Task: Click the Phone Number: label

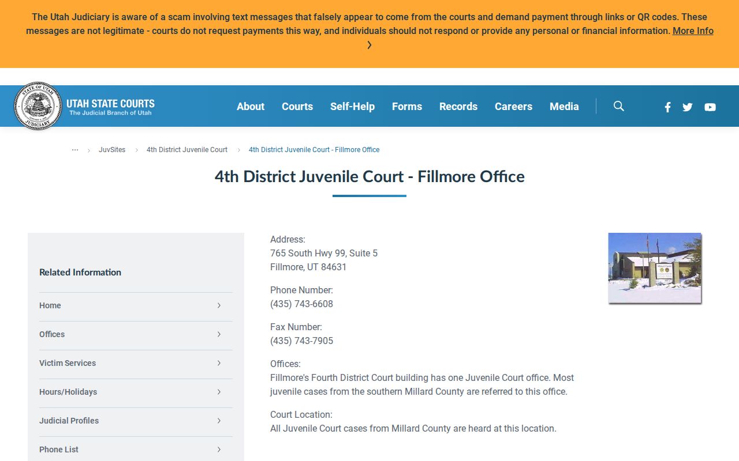Action: 301,290
